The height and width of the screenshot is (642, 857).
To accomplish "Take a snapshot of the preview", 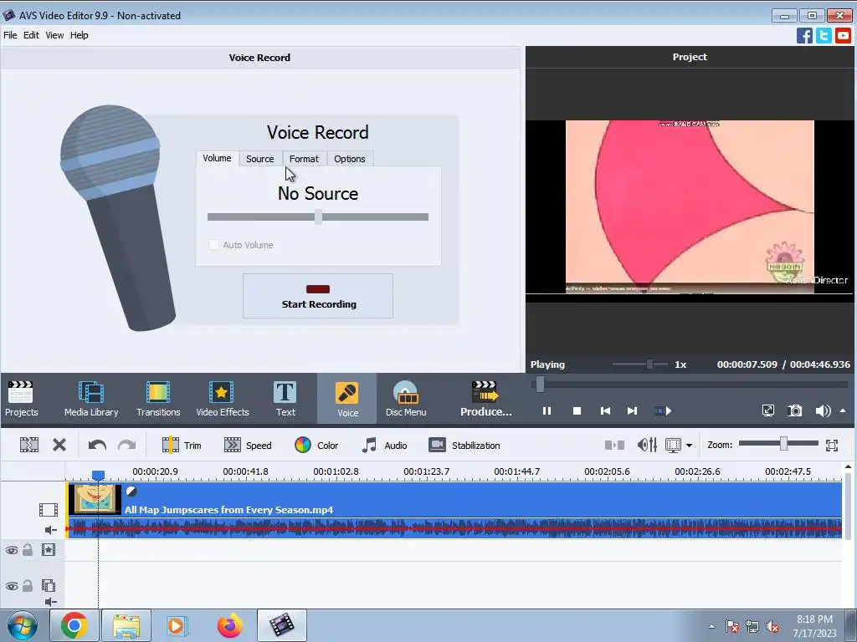I will 795,410.
